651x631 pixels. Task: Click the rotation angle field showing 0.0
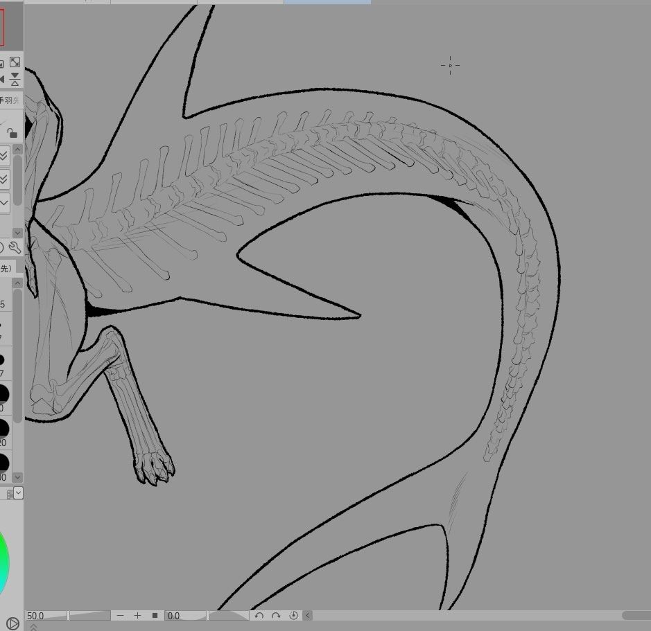(x=186, y=616)
